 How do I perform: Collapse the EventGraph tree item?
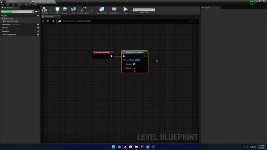point(1,18)
